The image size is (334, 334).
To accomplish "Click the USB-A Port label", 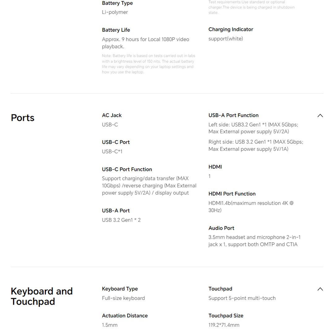I will [x=116, y=211].
